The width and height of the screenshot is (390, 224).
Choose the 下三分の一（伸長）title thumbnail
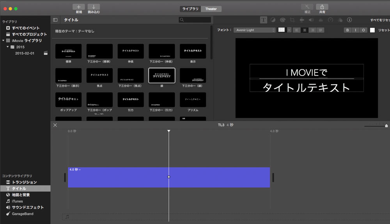coord(162,51)
